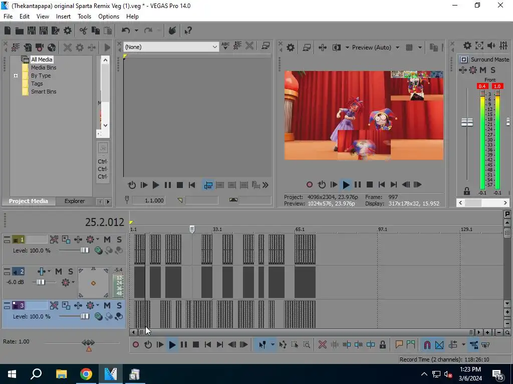The image size is (513, 384).
Task: Open the File menu
Action: pos(8,16)
